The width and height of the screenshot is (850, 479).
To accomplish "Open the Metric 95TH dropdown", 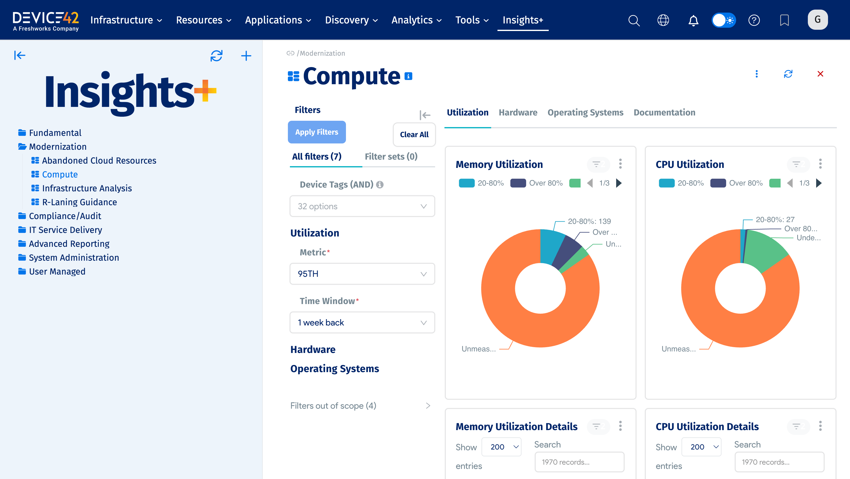I will coord(362,274).
